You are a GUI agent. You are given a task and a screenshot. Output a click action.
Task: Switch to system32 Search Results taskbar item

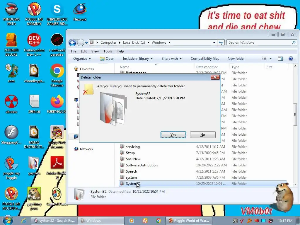(54, 221)
